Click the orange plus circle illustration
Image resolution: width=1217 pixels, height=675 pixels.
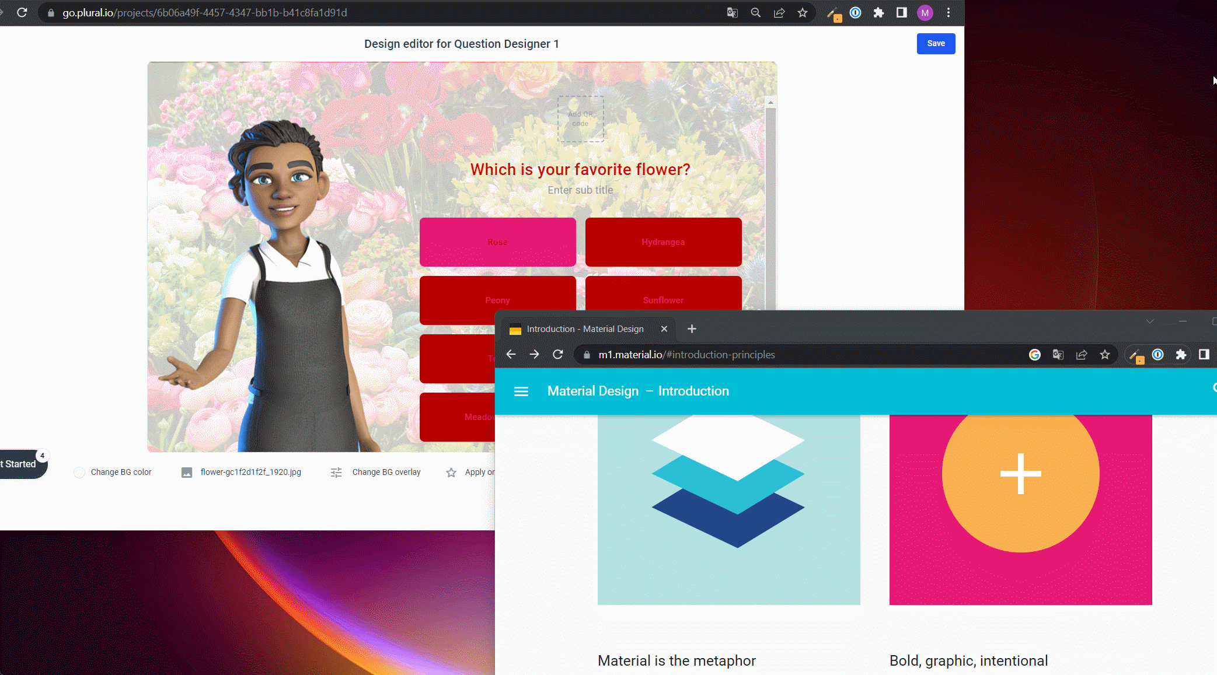(1020, 474)
